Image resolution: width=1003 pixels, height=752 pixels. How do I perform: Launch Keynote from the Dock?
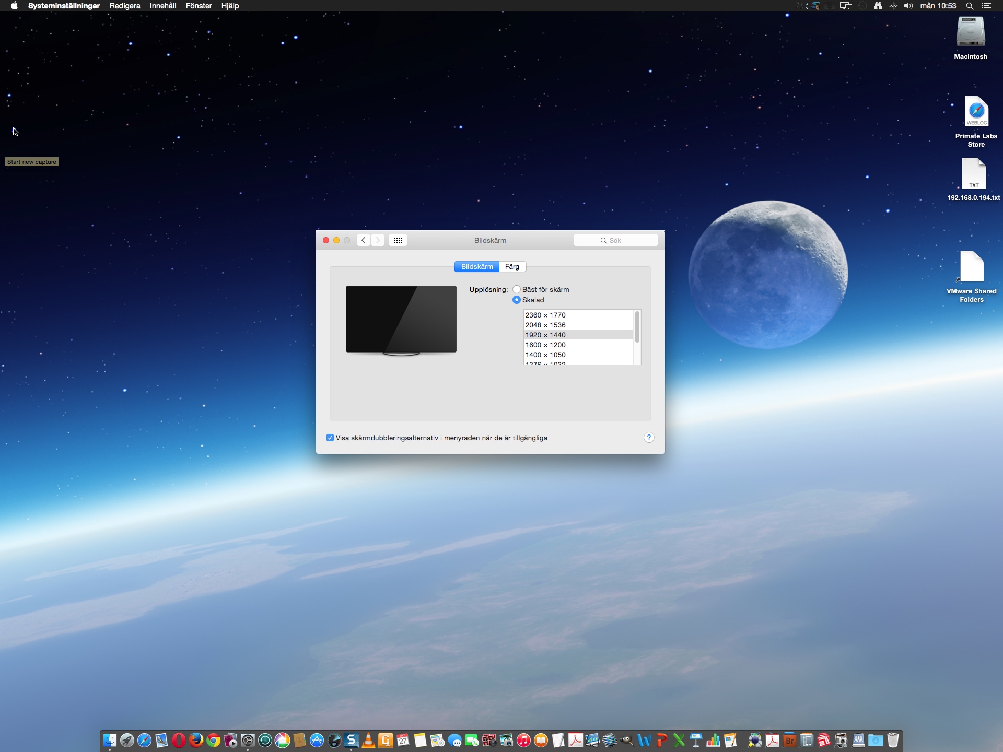[696, 740]
